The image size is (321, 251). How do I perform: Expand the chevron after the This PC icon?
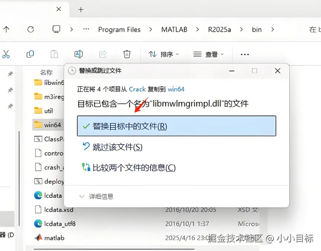click(x=71, y=29)
